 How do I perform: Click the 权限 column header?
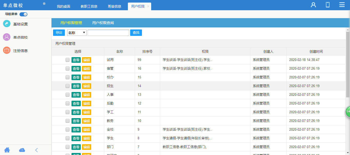205,51
